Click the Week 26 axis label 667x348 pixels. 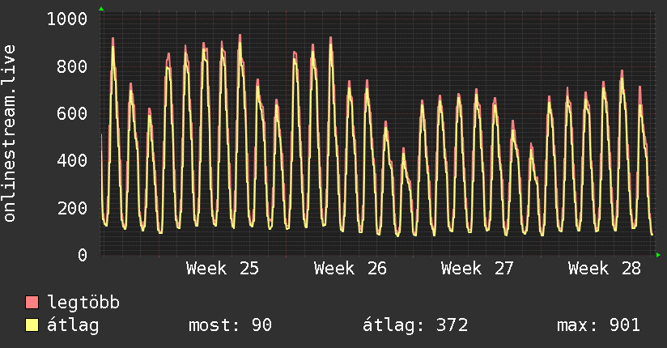tap(350, 269)
